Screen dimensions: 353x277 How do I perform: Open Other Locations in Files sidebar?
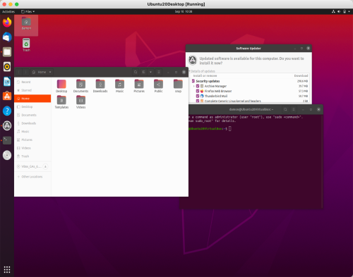pos(32,177)
